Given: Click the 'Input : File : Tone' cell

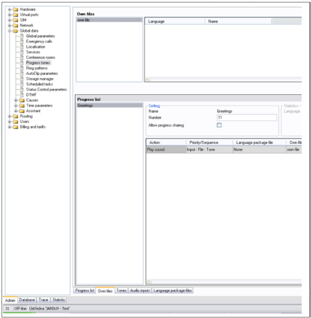Looking at the screenshot, I should pos(209,149).
